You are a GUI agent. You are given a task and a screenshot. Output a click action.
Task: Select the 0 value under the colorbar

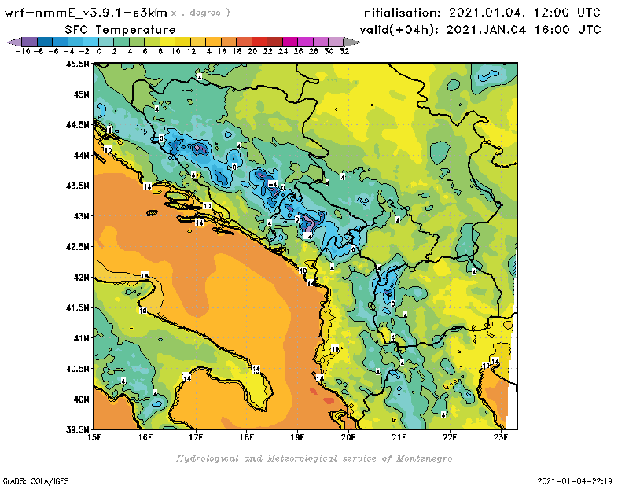pos(99,51)
